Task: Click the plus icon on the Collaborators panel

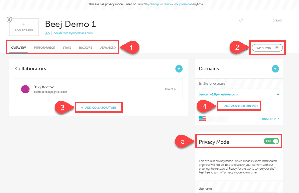Action: [179, 68]
